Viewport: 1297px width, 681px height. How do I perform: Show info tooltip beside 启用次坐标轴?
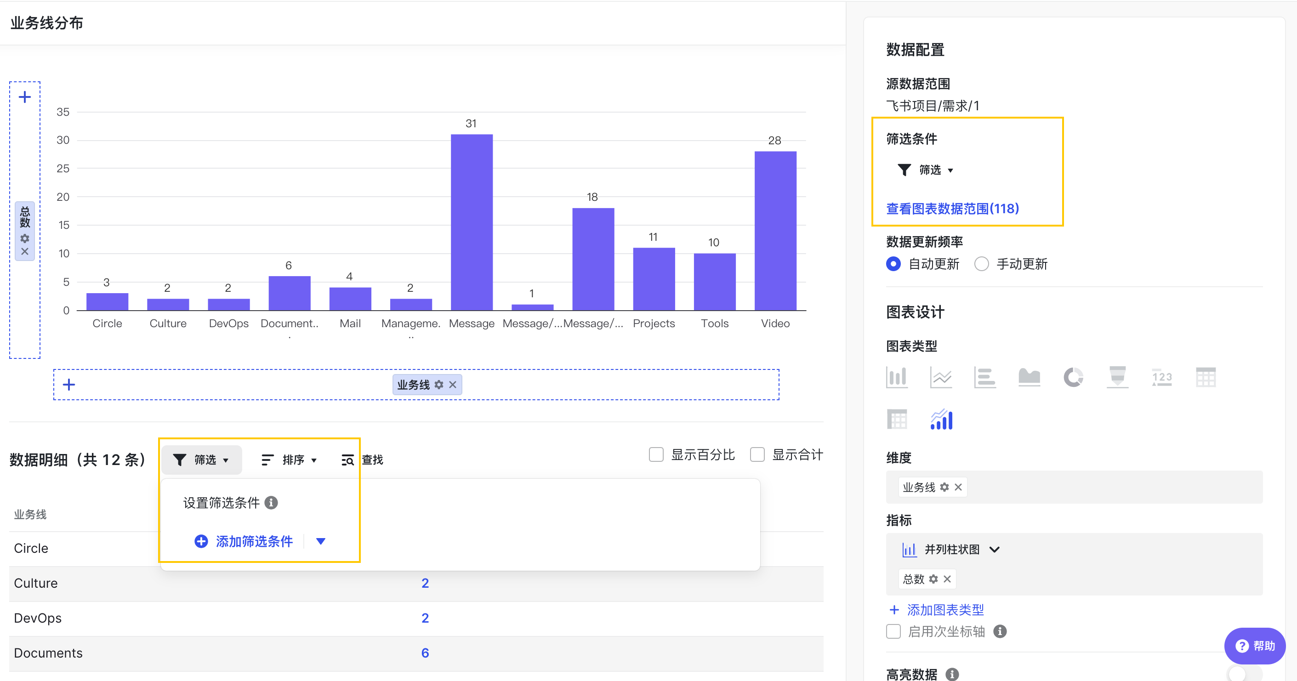pyautogui.click(x=1000, y=632)
